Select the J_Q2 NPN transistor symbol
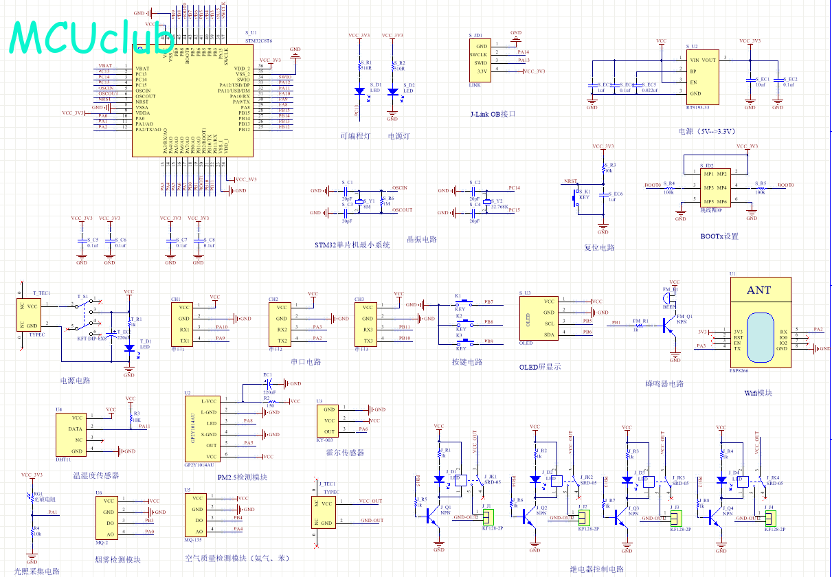Viewport: 832px width, 577px height. click(x=528, y=516)
